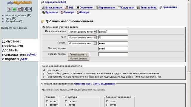191x107 pixels.
Task: Click the Процессы tab icon
Action: click(x=44, y=12)
